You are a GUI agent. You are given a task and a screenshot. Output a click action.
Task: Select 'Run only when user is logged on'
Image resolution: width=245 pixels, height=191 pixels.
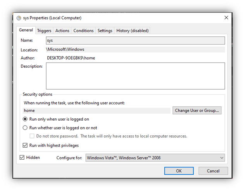(25, 119)
